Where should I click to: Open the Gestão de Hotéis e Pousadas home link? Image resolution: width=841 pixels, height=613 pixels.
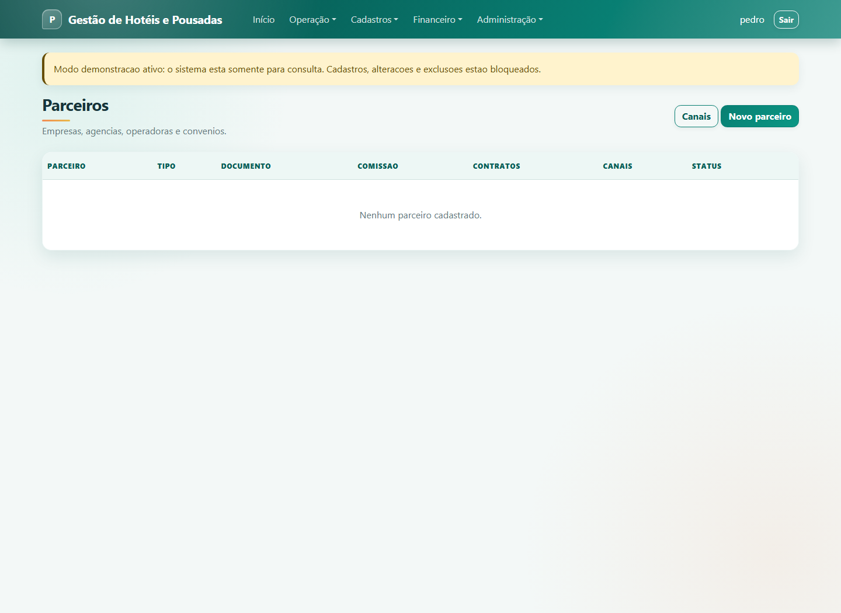[x=145, y=20]
